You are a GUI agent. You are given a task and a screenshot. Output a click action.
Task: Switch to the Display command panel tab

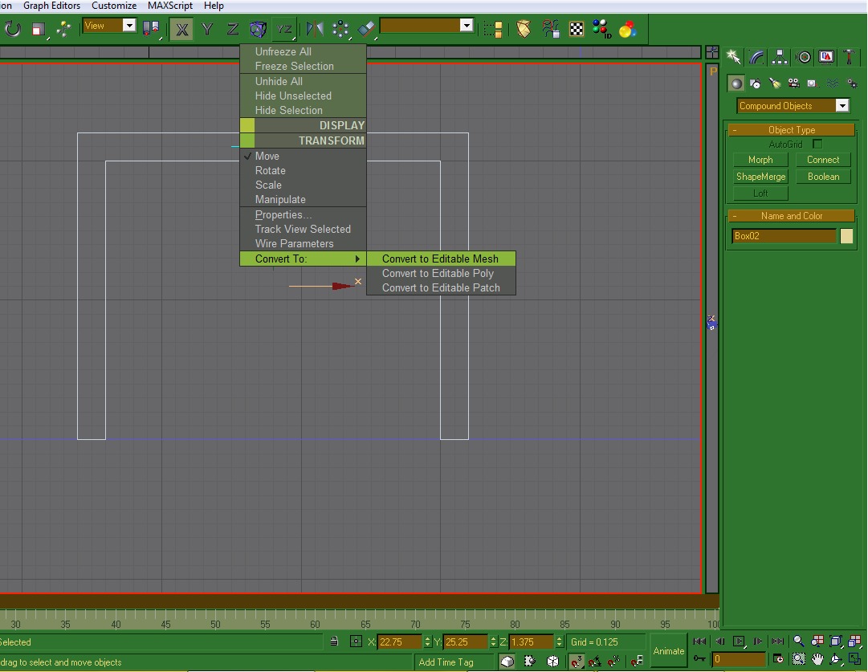tap(826, 57)
